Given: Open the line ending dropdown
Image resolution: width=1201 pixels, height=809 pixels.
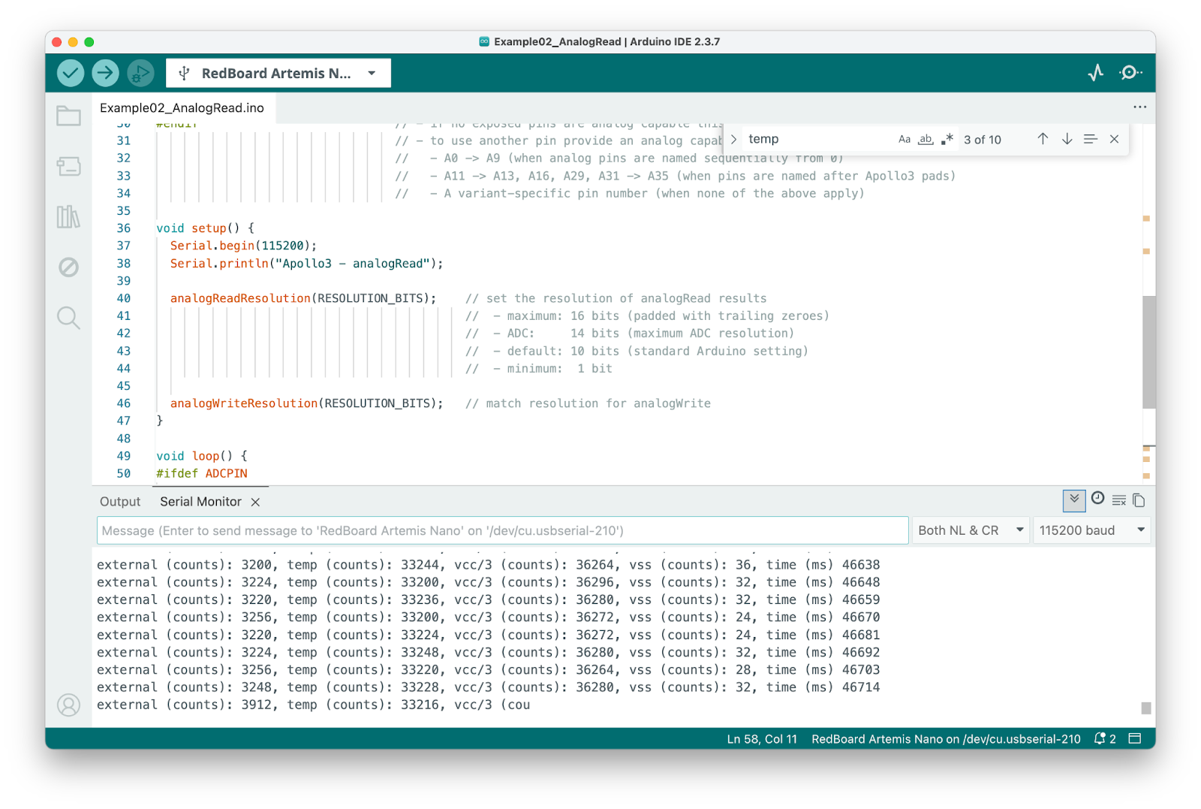Looking at the screenshot, I should (x=970, y=530).
